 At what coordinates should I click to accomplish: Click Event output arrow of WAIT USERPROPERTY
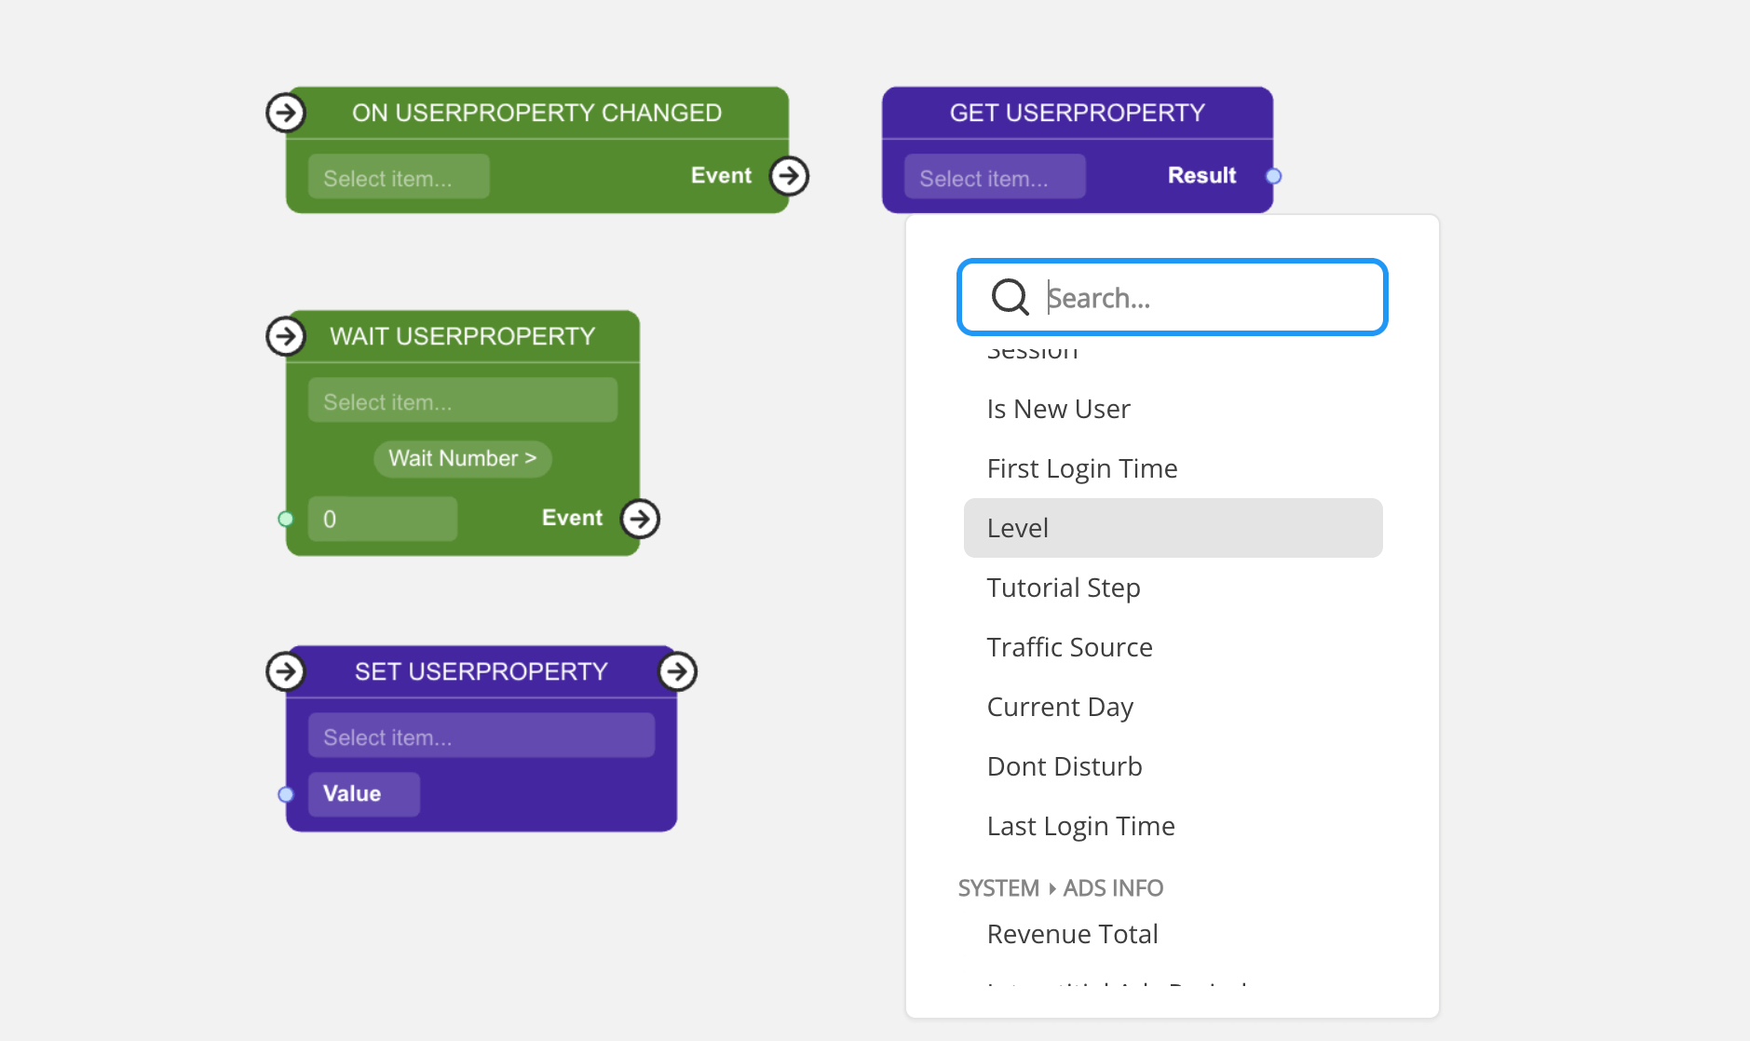(640, 519)
